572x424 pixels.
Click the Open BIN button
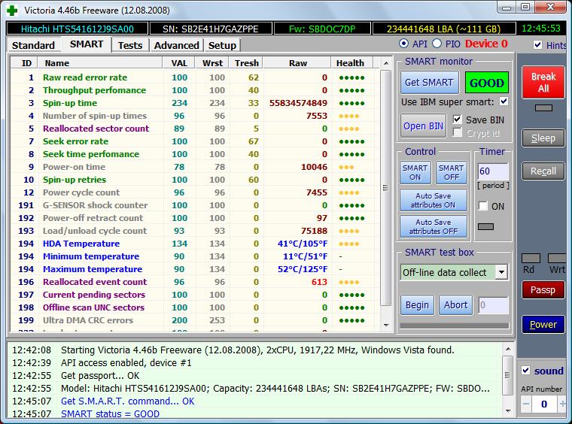coord(423,126)
